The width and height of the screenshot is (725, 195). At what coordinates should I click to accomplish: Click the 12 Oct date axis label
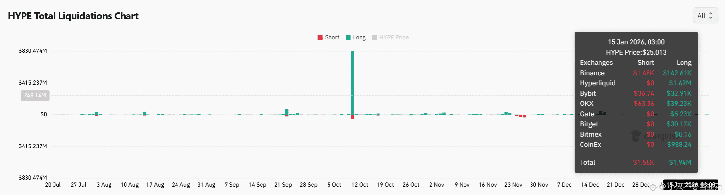(x=360, y=185)
